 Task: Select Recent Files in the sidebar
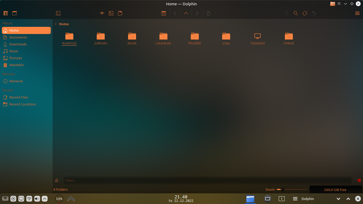click(x=19, y=97)
